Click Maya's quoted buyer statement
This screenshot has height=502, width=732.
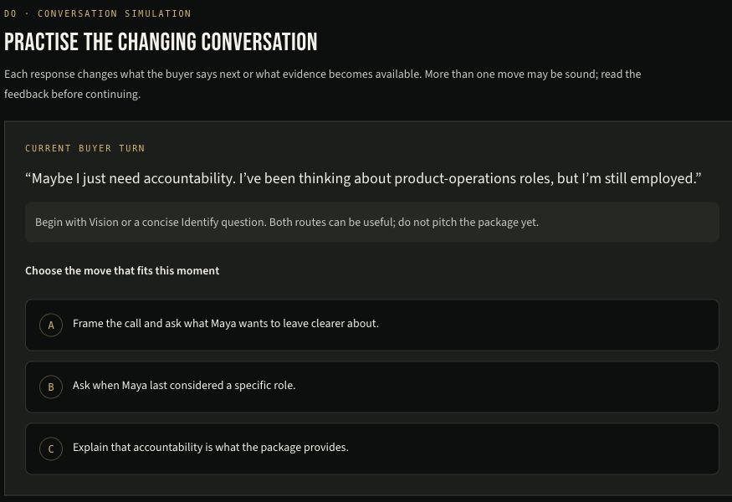(x=363, y=178)
